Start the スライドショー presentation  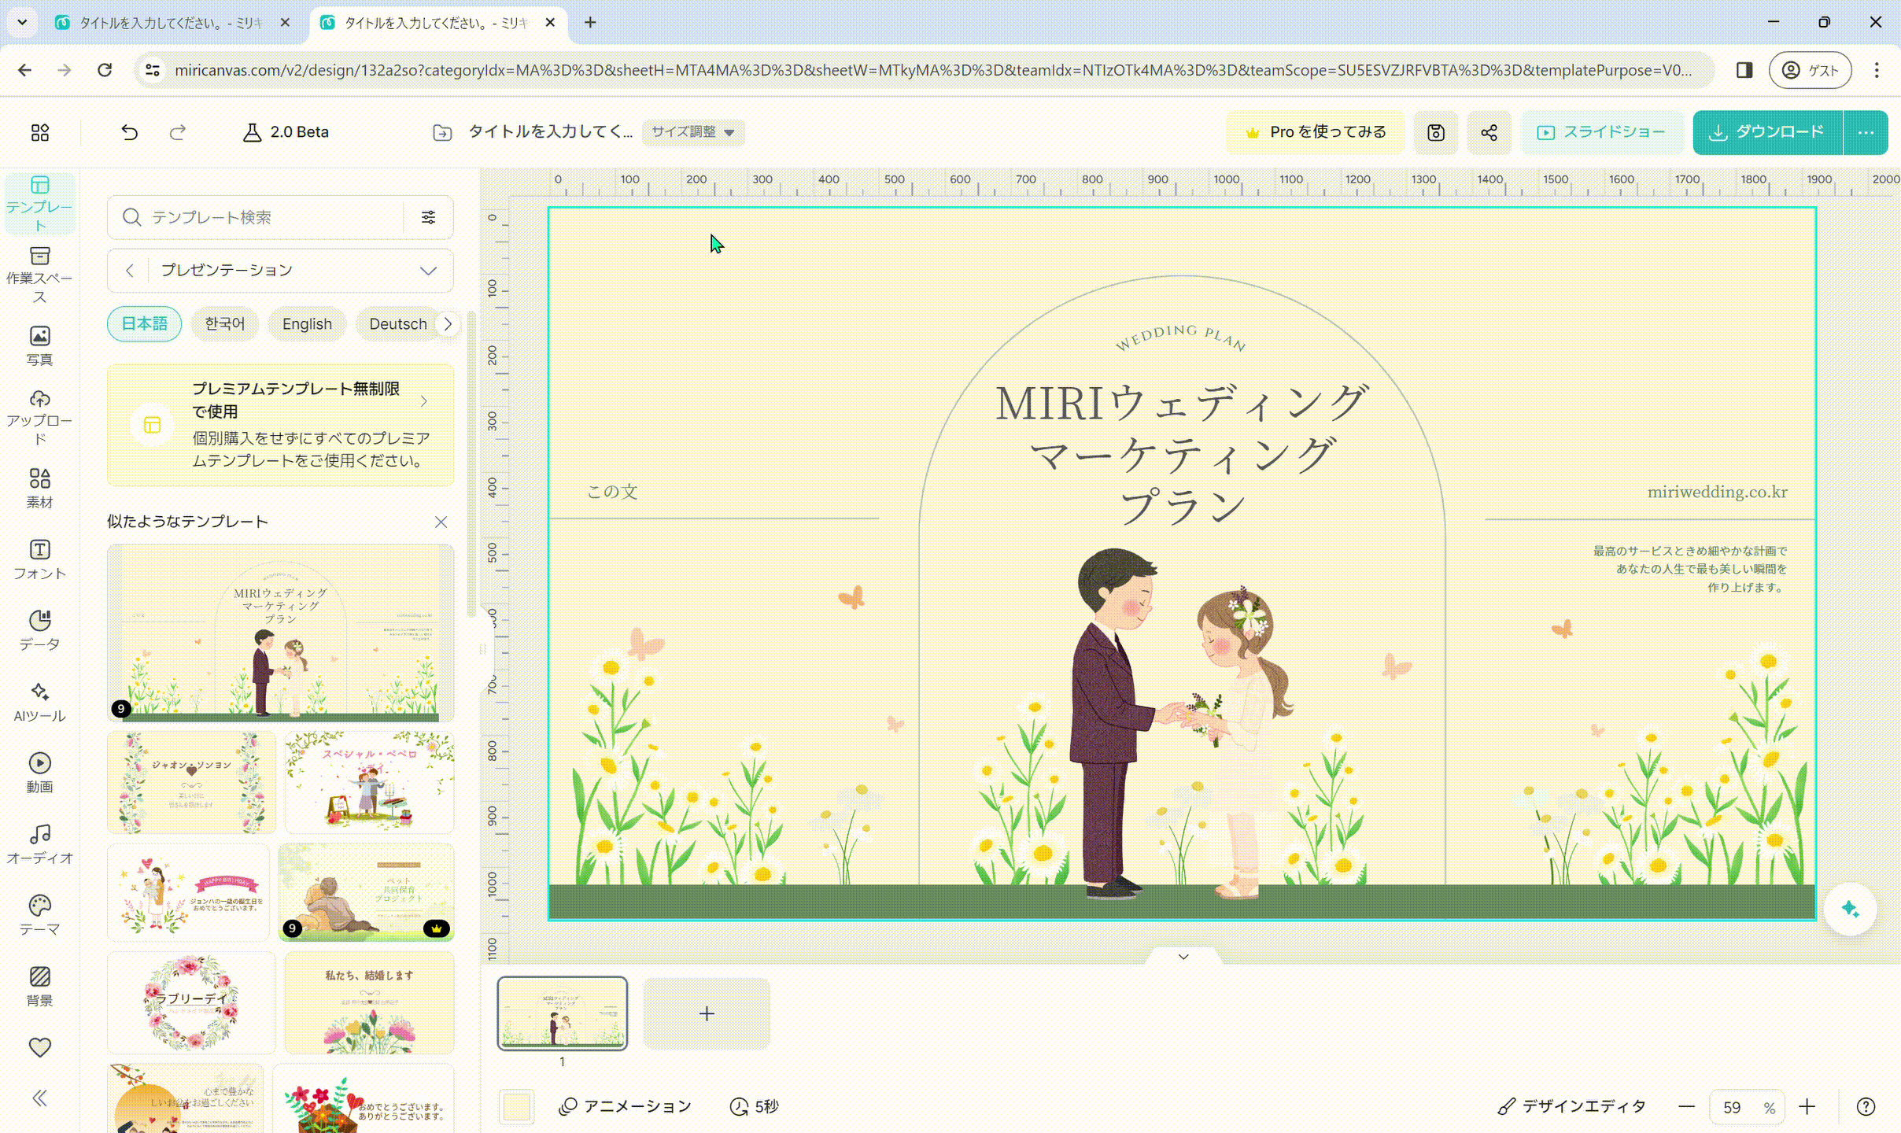(1603, 131)
